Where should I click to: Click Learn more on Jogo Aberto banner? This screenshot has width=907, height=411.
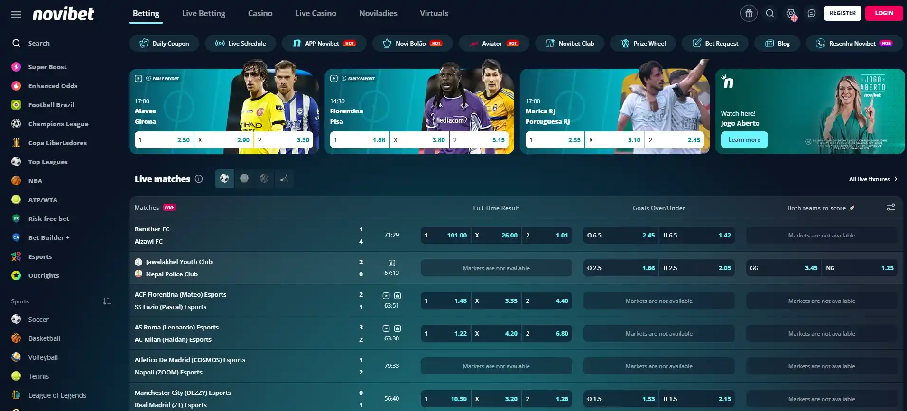coord(744,140)
